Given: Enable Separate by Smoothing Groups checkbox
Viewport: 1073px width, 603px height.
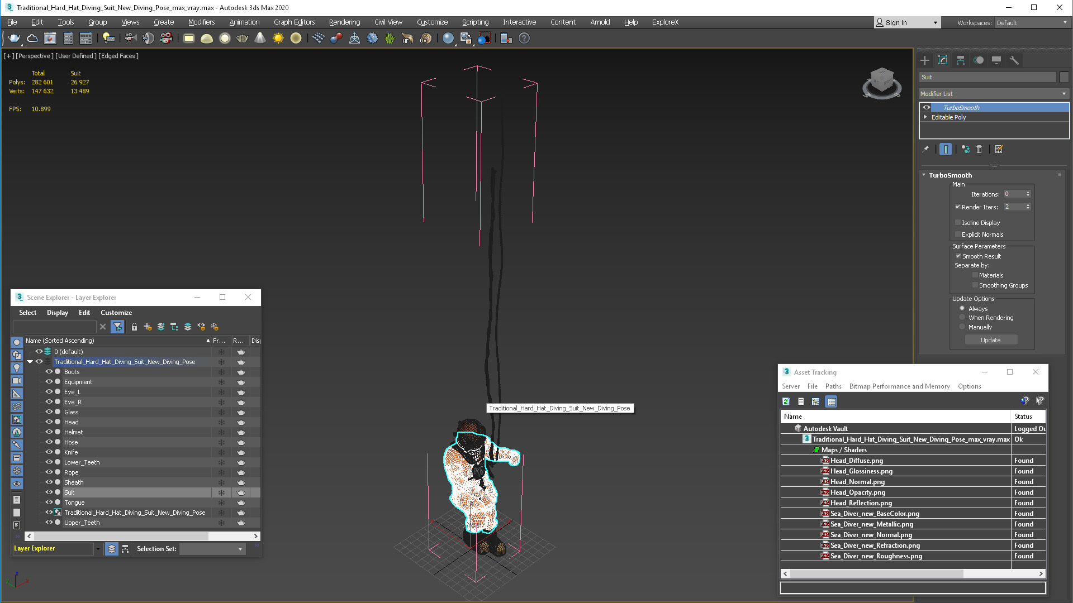Looking at the screenshot, I should tap(975, 285).
